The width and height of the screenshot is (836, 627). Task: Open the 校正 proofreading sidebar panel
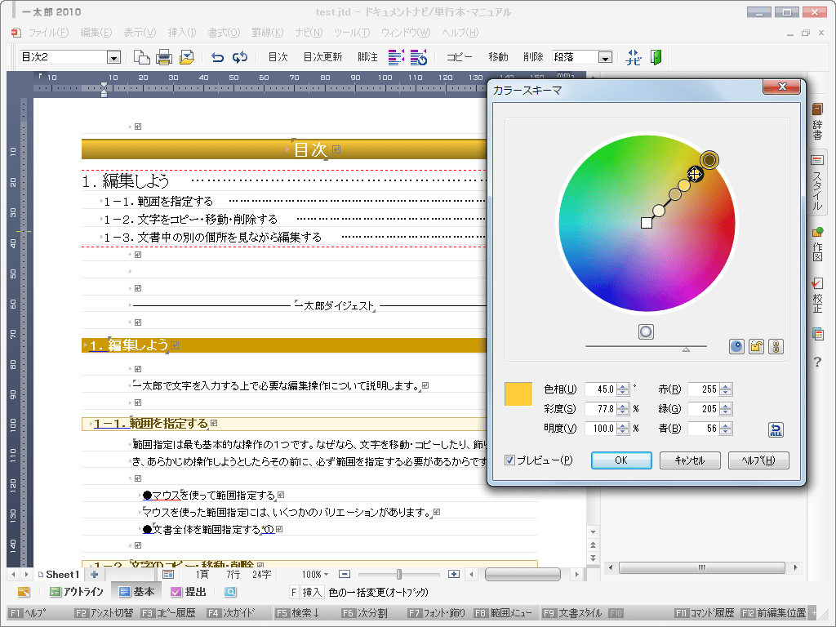(817, 296)
